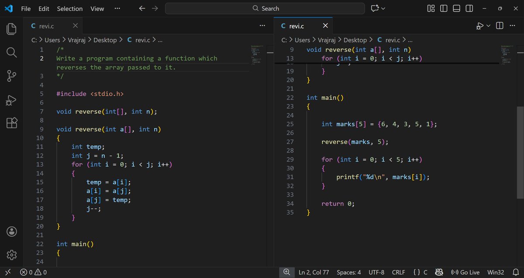Click the VS Code logo icon
The height and width of the screenshot is (278, 524).
pos(8,8)
